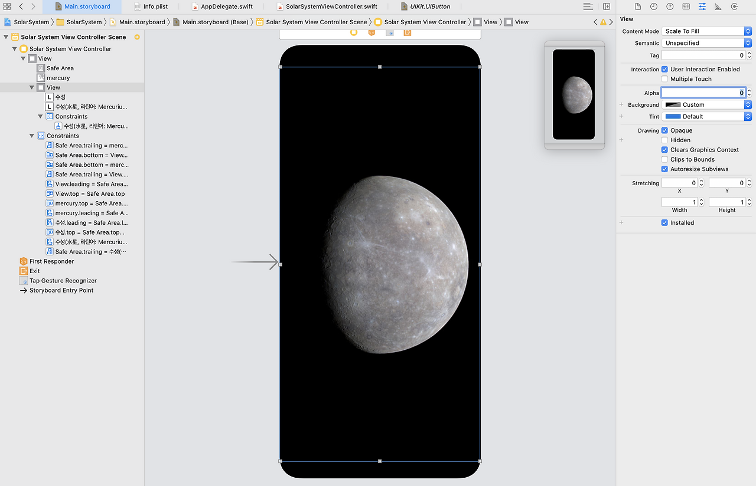Show the Connections inspector
756x486 pixels.
[734, 6]
